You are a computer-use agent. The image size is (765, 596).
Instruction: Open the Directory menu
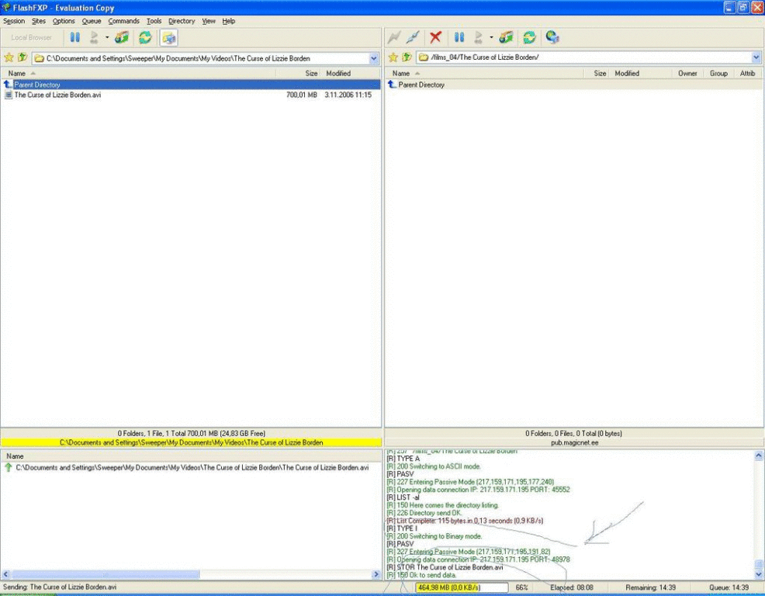coord(182,21)
